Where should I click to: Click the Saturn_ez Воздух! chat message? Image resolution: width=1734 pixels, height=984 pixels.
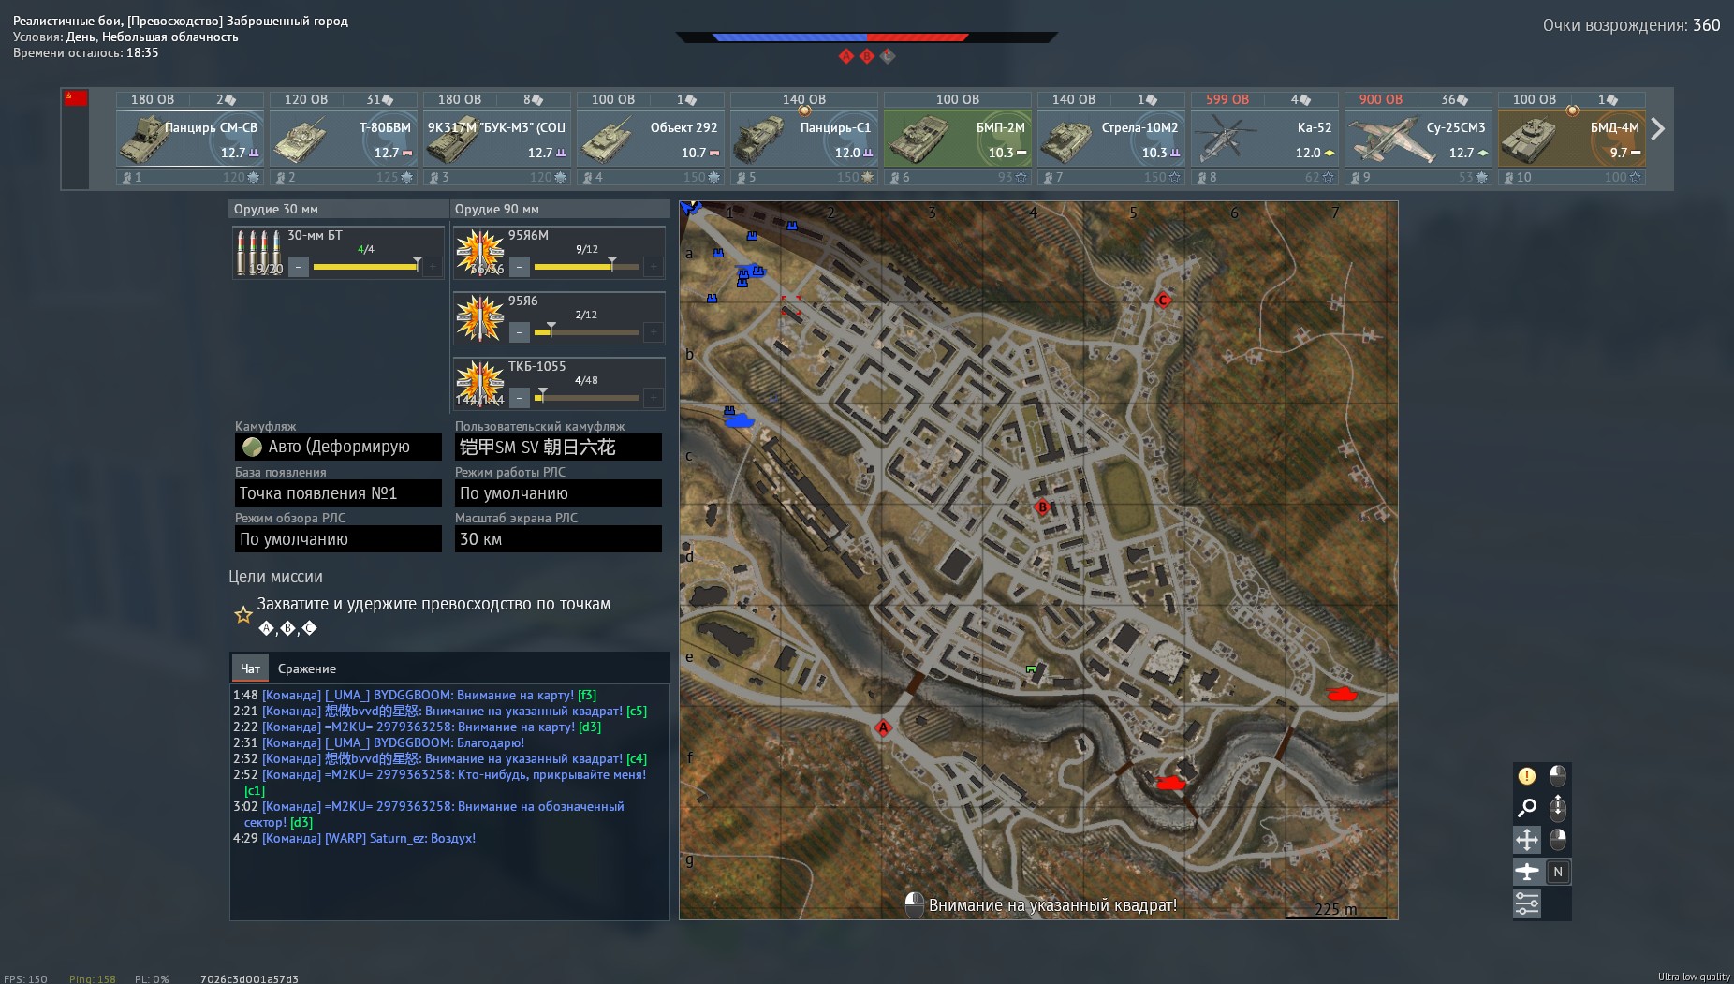[x=354, y=838]
